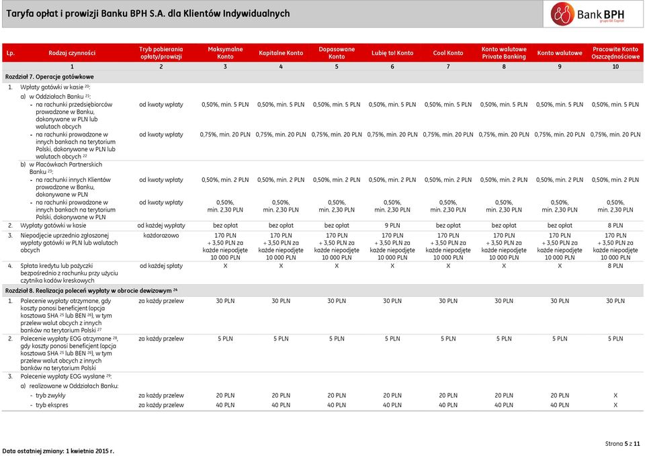Click '5 PLN' in the Cool Konto column
The image size is (645, 456).
(448, 339)
